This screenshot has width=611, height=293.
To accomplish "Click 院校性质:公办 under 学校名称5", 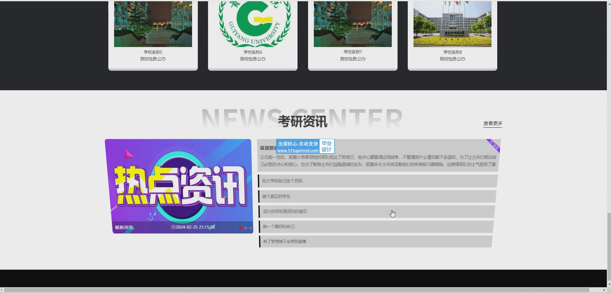I will [x=153, y=59].
